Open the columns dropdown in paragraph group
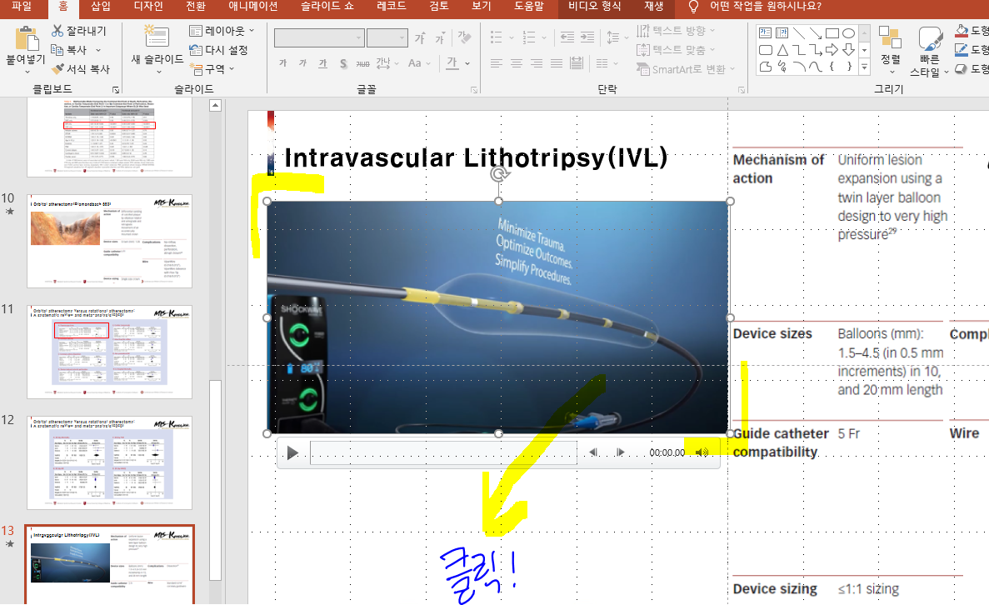This screenshot has width=989, height=605. click(x=606, y=63)
